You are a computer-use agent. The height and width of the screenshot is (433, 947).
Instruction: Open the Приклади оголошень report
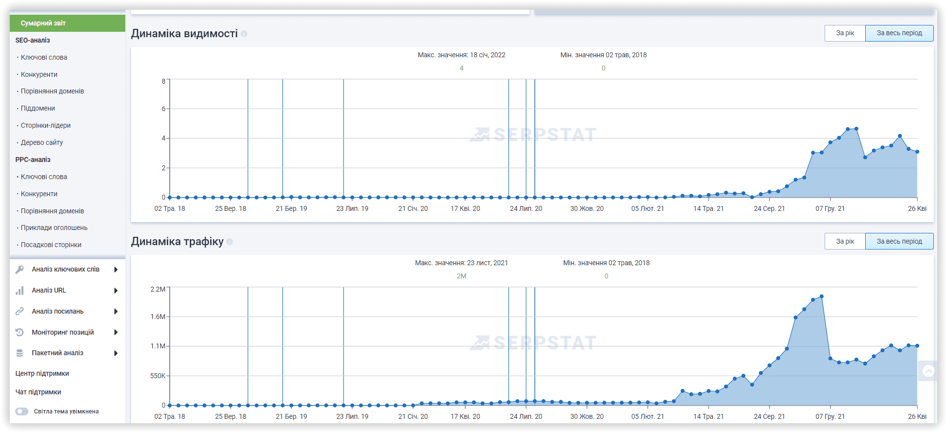point(54,228)
